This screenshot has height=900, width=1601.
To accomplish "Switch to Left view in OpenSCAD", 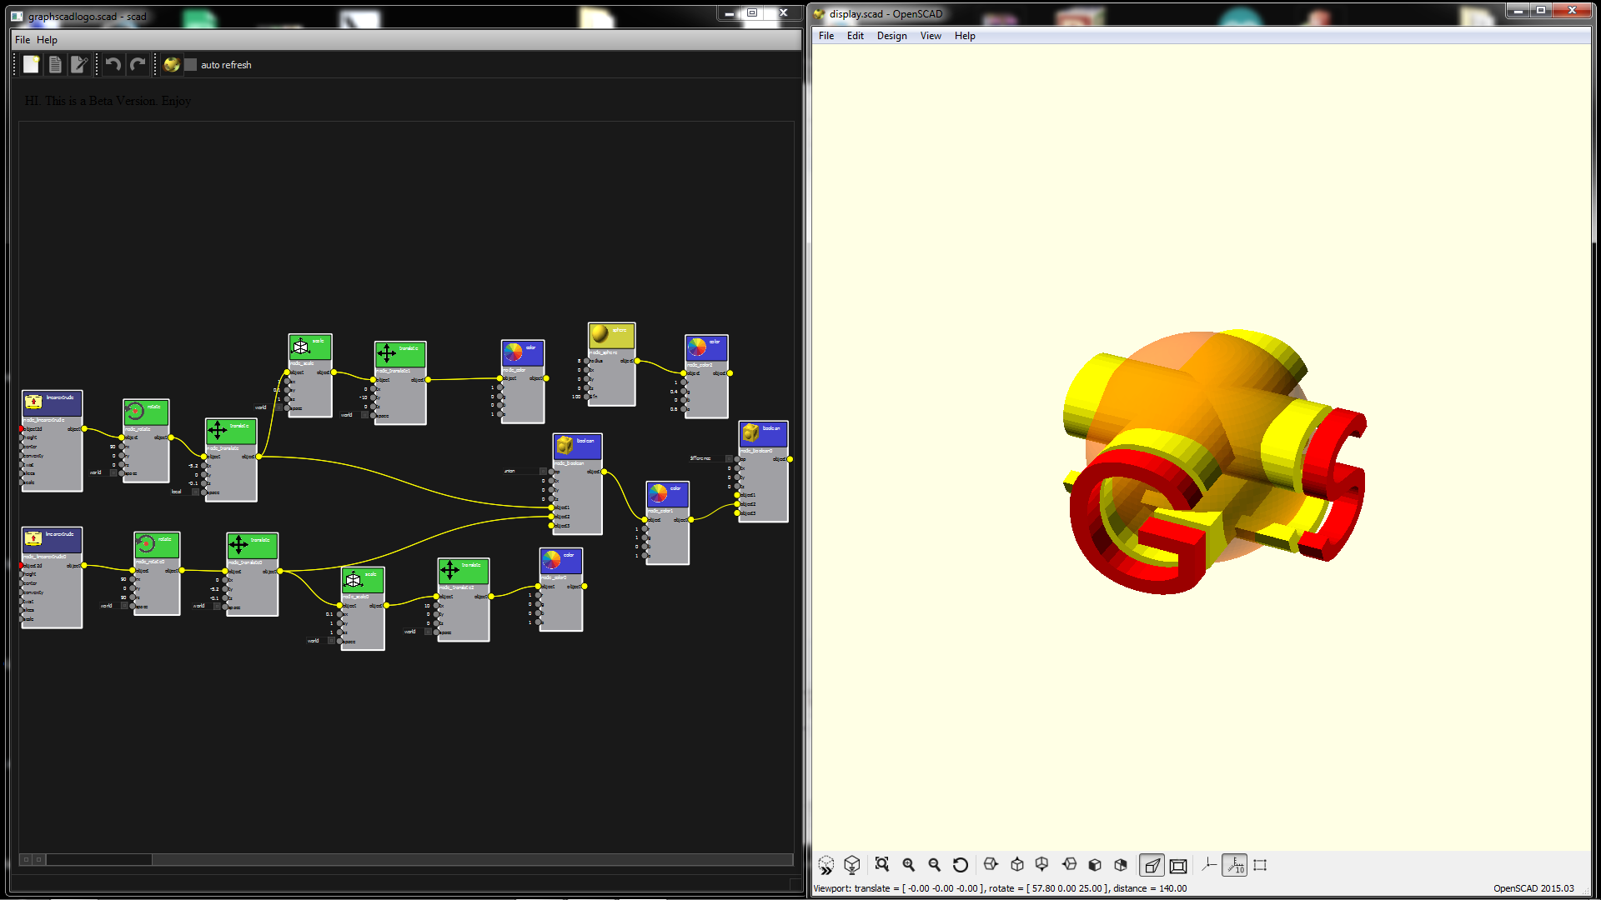I will [x=1069, y=865].
